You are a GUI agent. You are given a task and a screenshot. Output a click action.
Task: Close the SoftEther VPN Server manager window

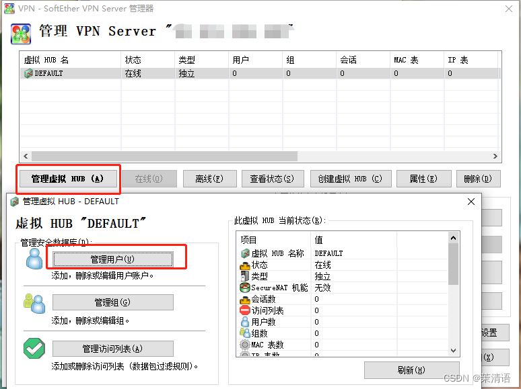point(509,9)
